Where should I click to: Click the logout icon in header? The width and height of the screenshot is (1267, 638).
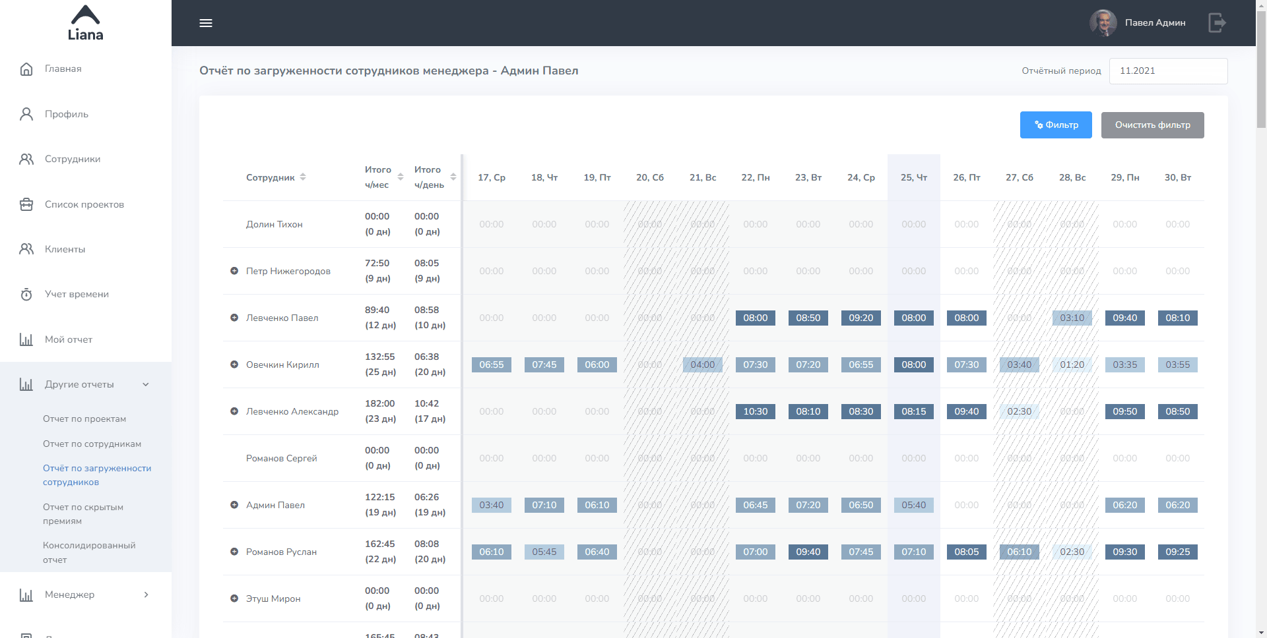1216,23
